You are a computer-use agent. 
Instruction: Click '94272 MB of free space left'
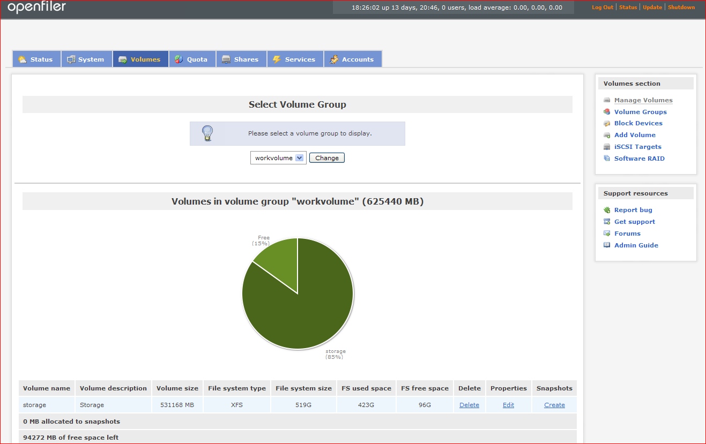71,438
